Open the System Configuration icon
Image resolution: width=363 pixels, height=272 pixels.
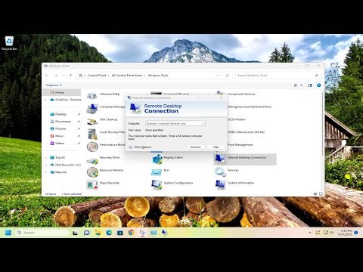[x=157, y=185]
